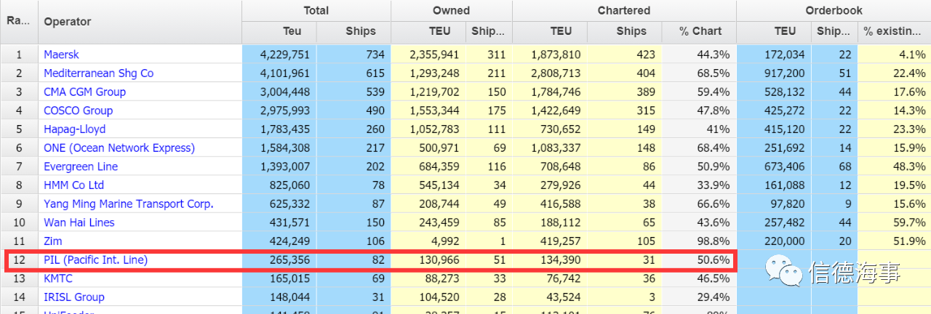Open PIL (Pacific Int. Line) link
The image size is (931, 314).
tap(95, 259)
